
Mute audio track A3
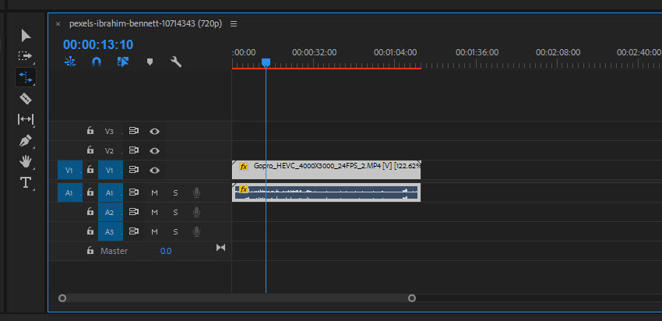click(x=154, y=231)
